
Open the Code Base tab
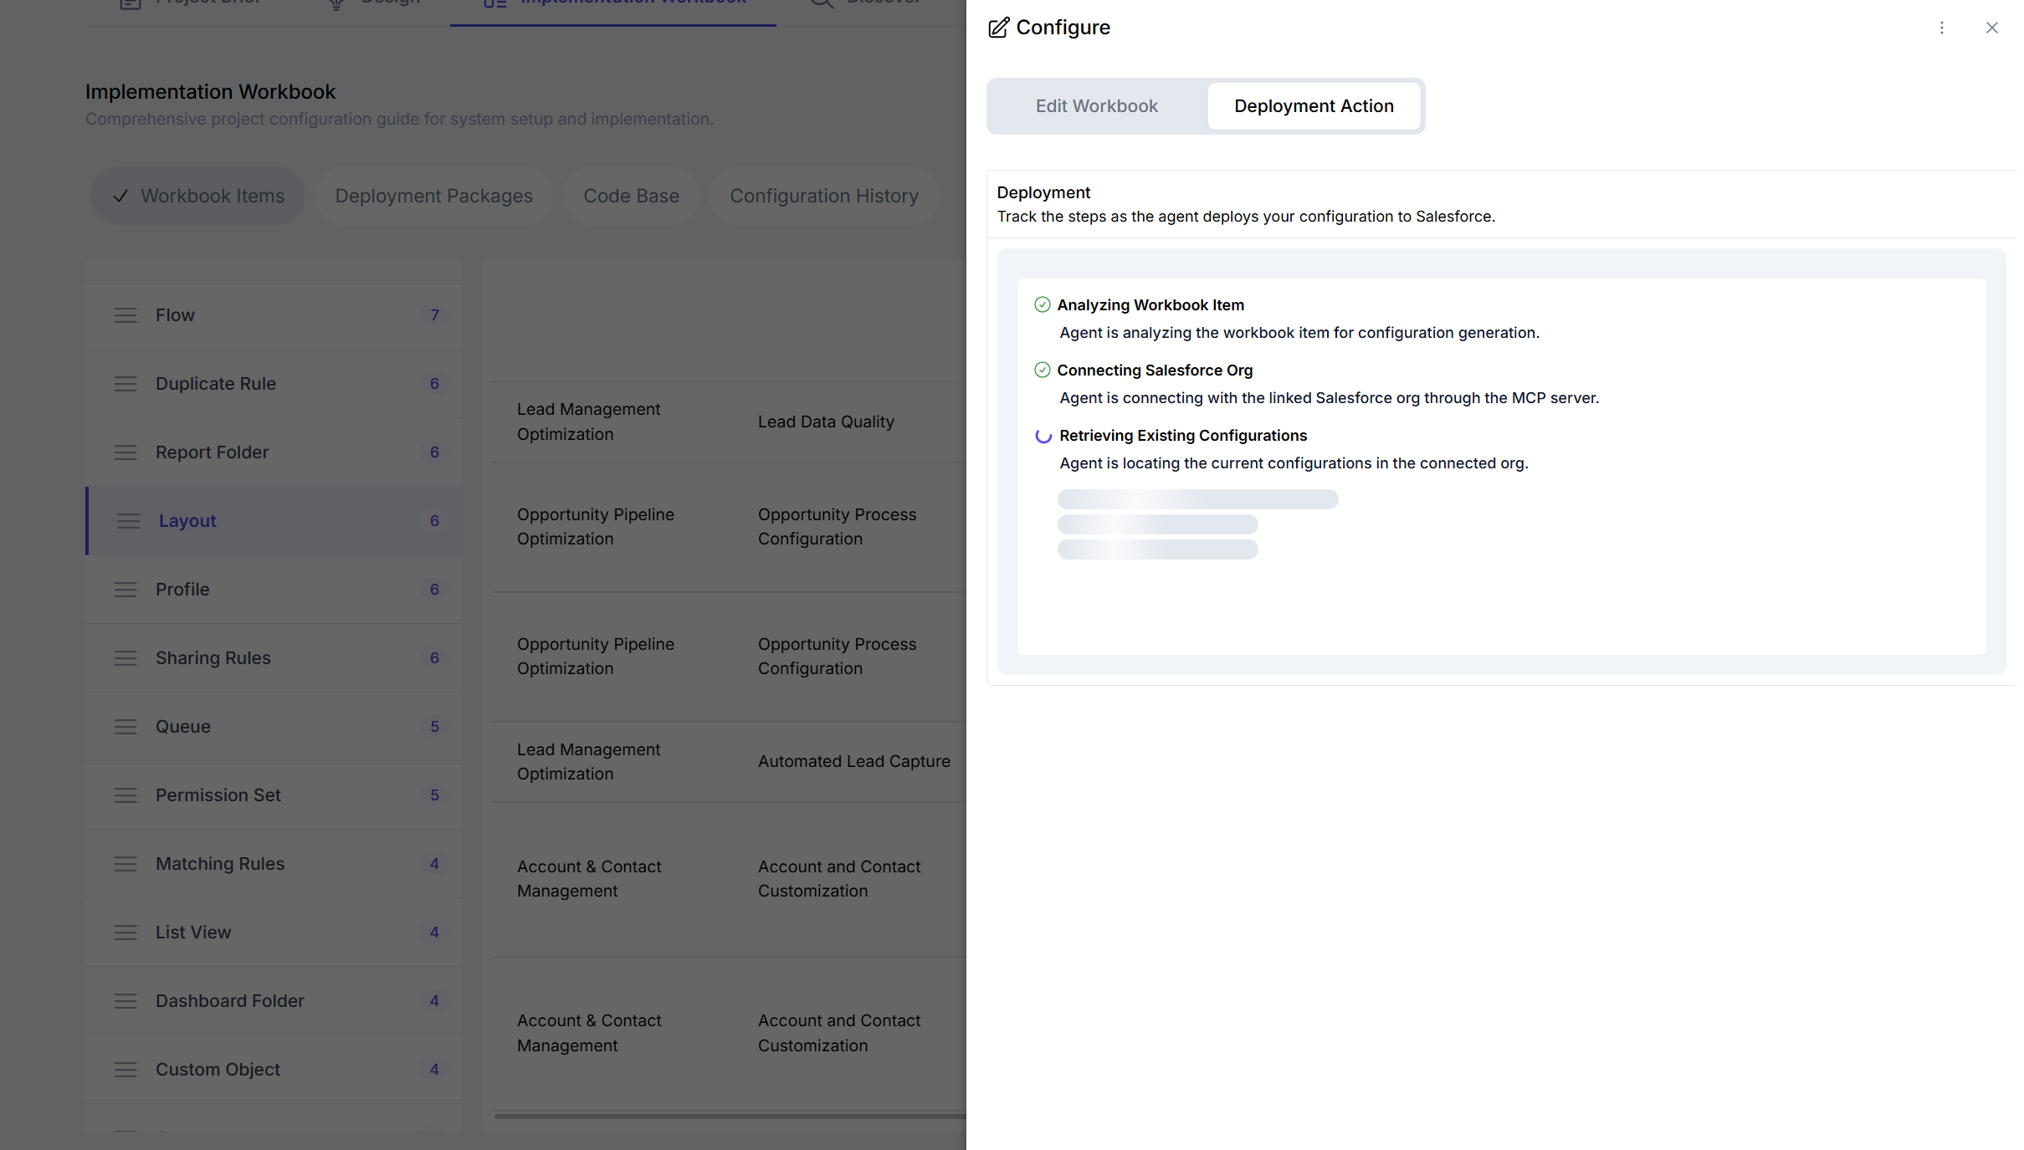click(631, 196)
